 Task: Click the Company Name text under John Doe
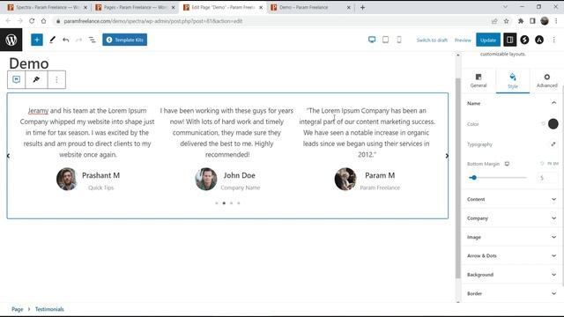click(240, 188)
